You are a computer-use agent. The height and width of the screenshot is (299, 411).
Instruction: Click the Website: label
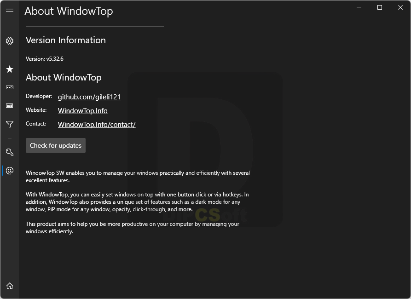click(36, 110)
